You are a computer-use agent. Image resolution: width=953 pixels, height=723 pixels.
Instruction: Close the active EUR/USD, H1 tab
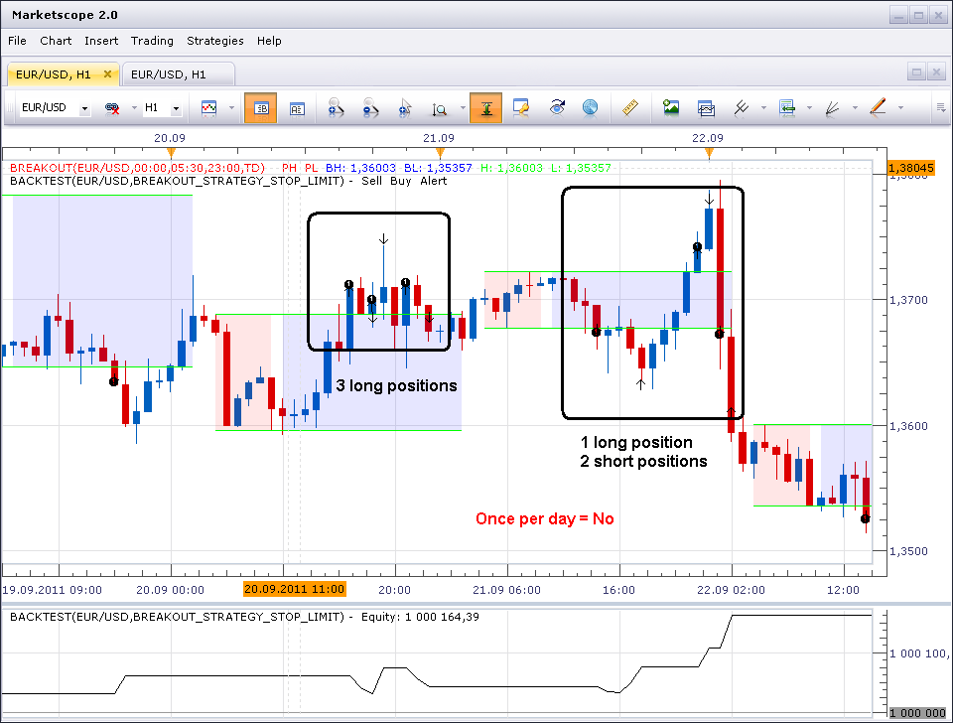coord(107,73)
